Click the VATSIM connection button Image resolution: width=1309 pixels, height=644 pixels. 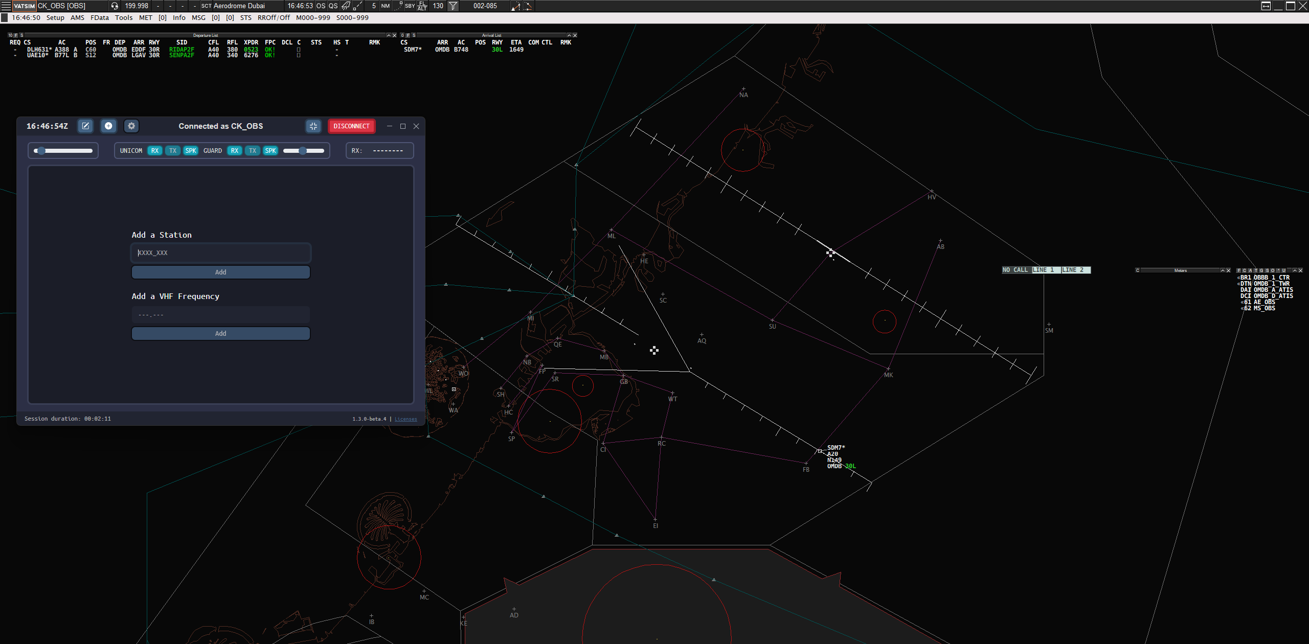coord(24,6)
